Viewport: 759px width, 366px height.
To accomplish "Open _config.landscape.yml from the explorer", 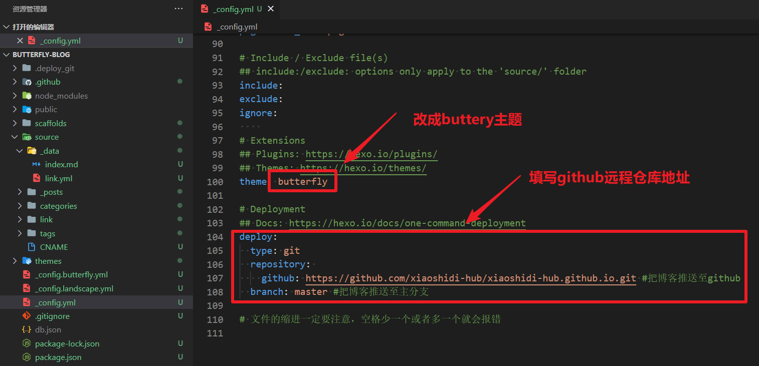I will coord(74,288).
